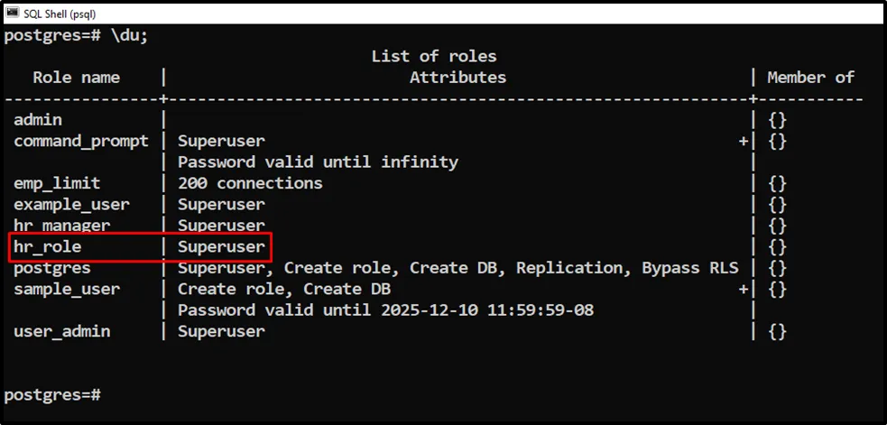Select the example_user role name
This screenshot has width=887, height=425.
tap(71, 205)
